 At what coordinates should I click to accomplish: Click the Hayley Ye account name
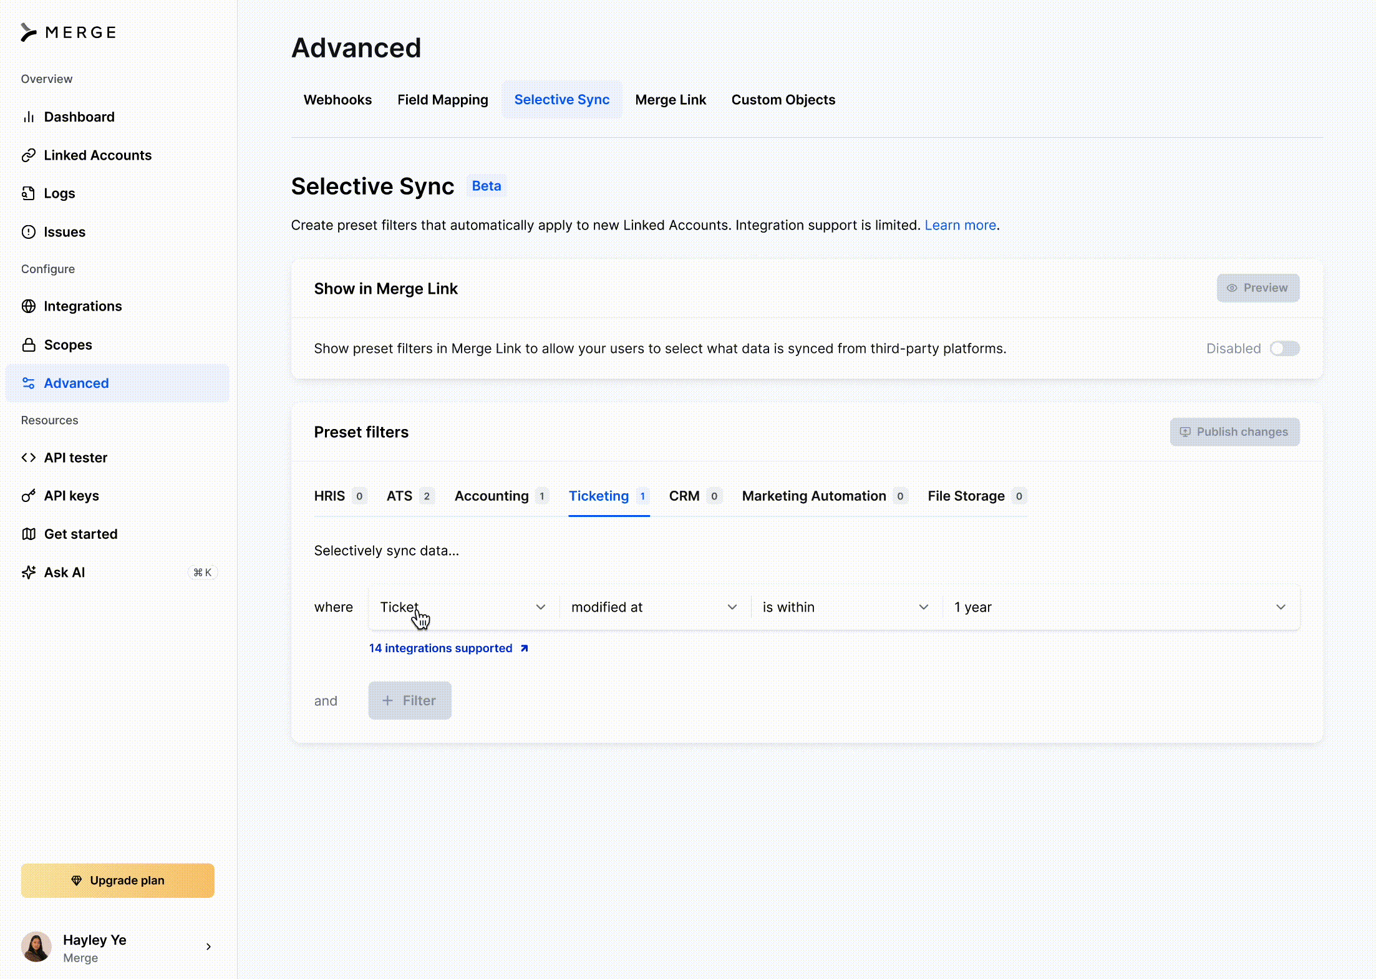coord(95,940)
